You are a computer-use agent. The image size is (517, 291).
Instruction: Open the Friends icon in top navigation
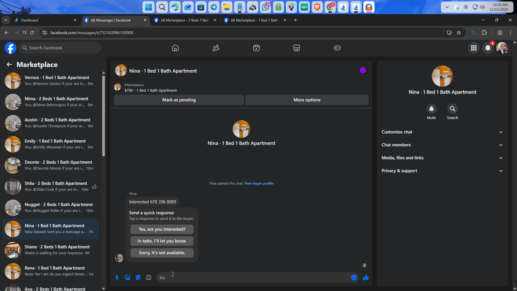pos(216,48)
